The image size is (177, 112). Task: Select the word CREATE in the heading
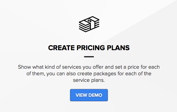click(61, 48)
